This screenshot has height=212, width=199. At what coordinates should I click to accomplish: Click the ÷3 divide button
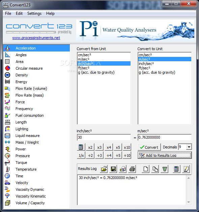point(99,155)
